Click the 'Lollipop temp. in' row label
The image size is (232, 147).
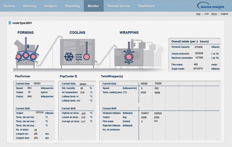click(70, 96)
